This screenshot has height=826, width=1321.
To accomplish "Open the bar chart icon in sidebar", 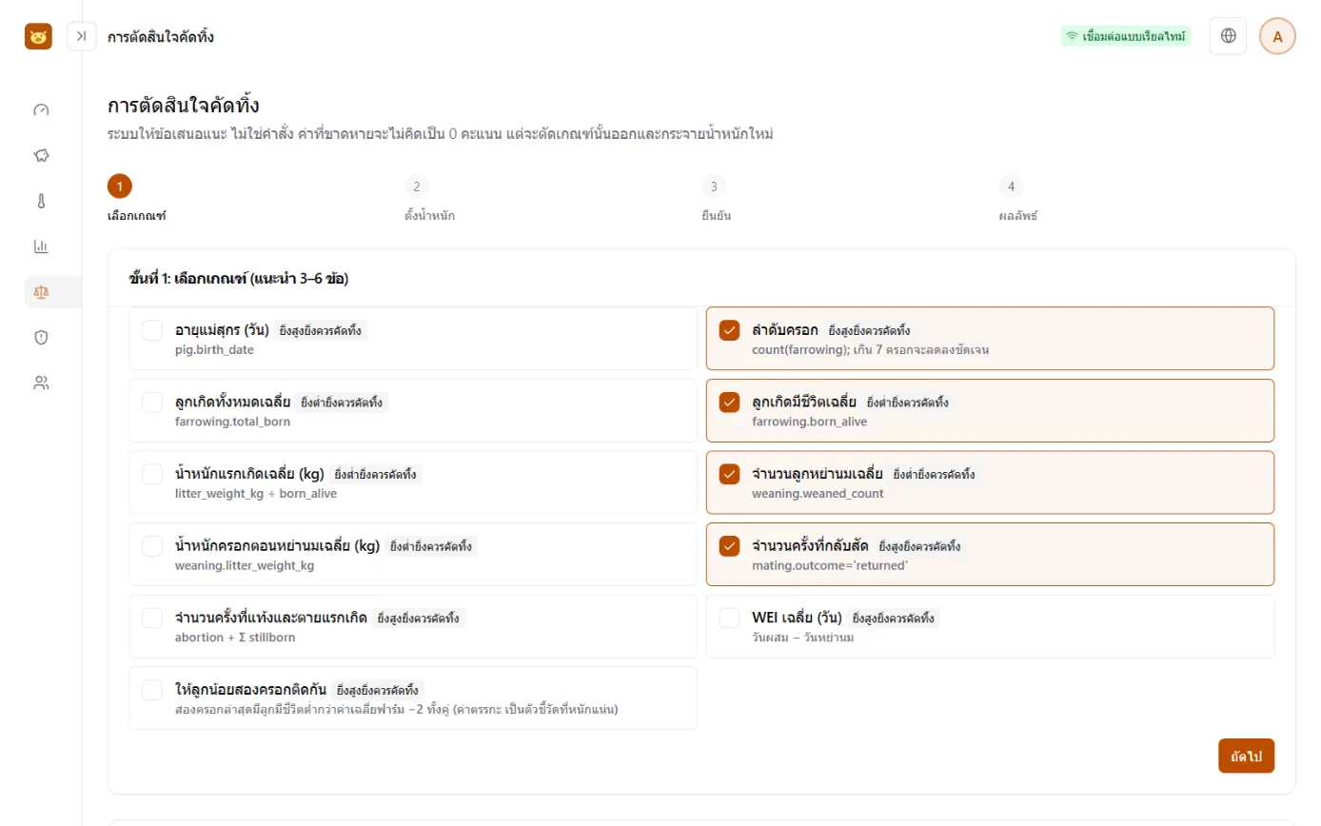I will point(41,246).
